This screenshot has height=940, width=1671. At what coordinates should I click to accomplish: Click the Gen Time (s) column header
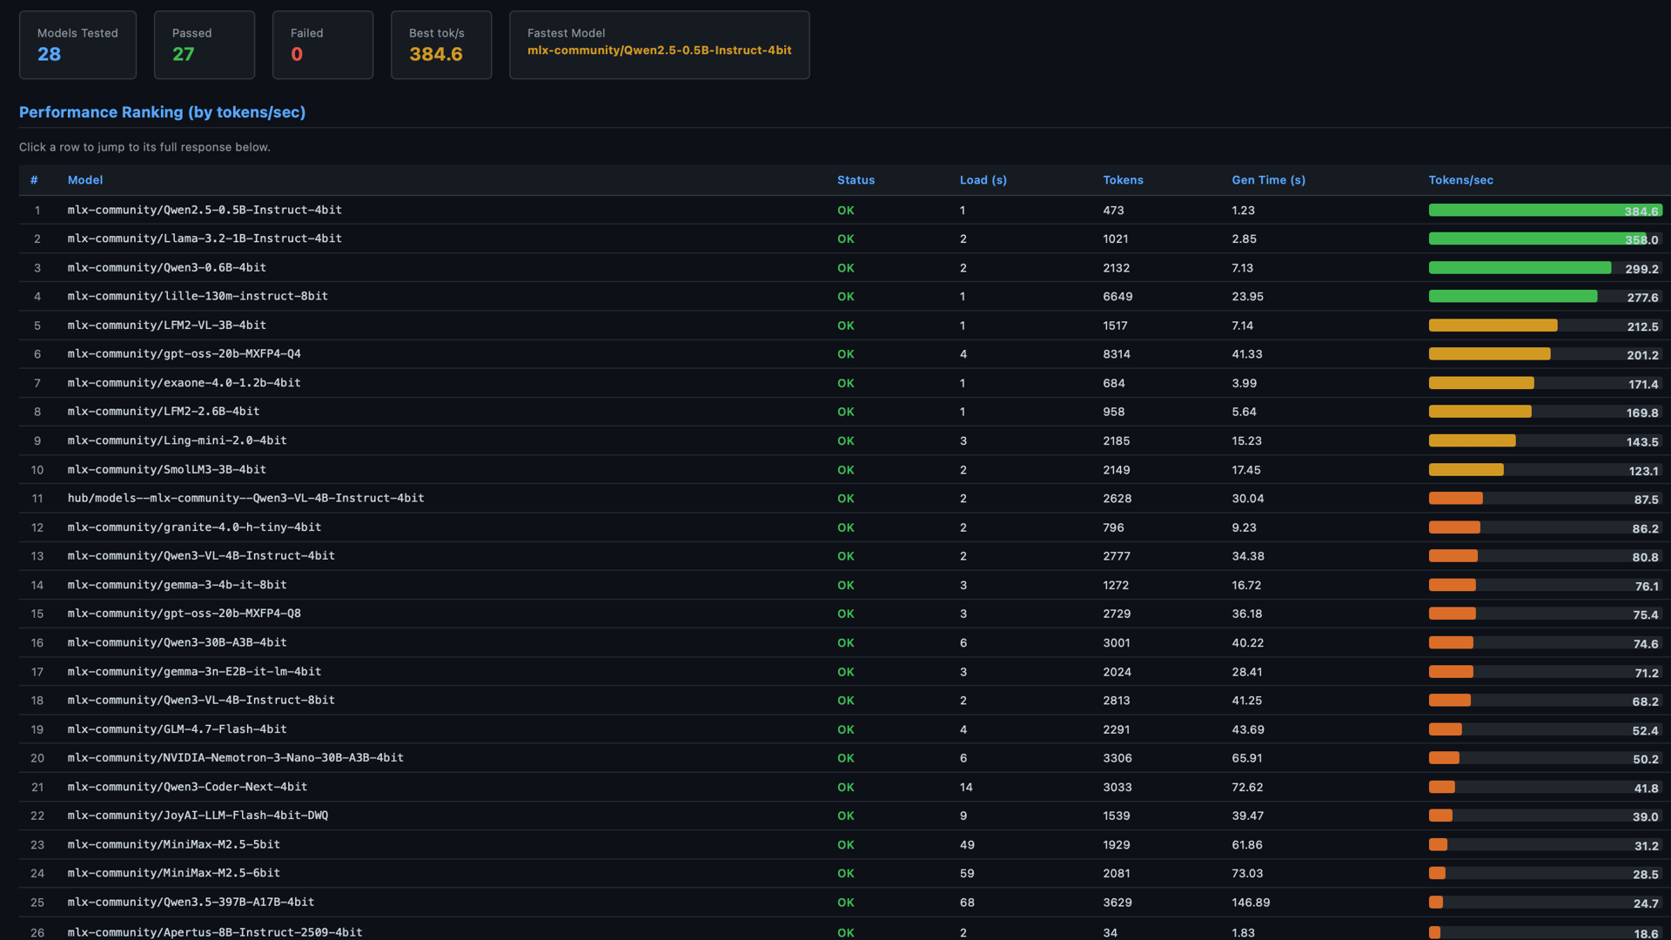pos(1268,180)
